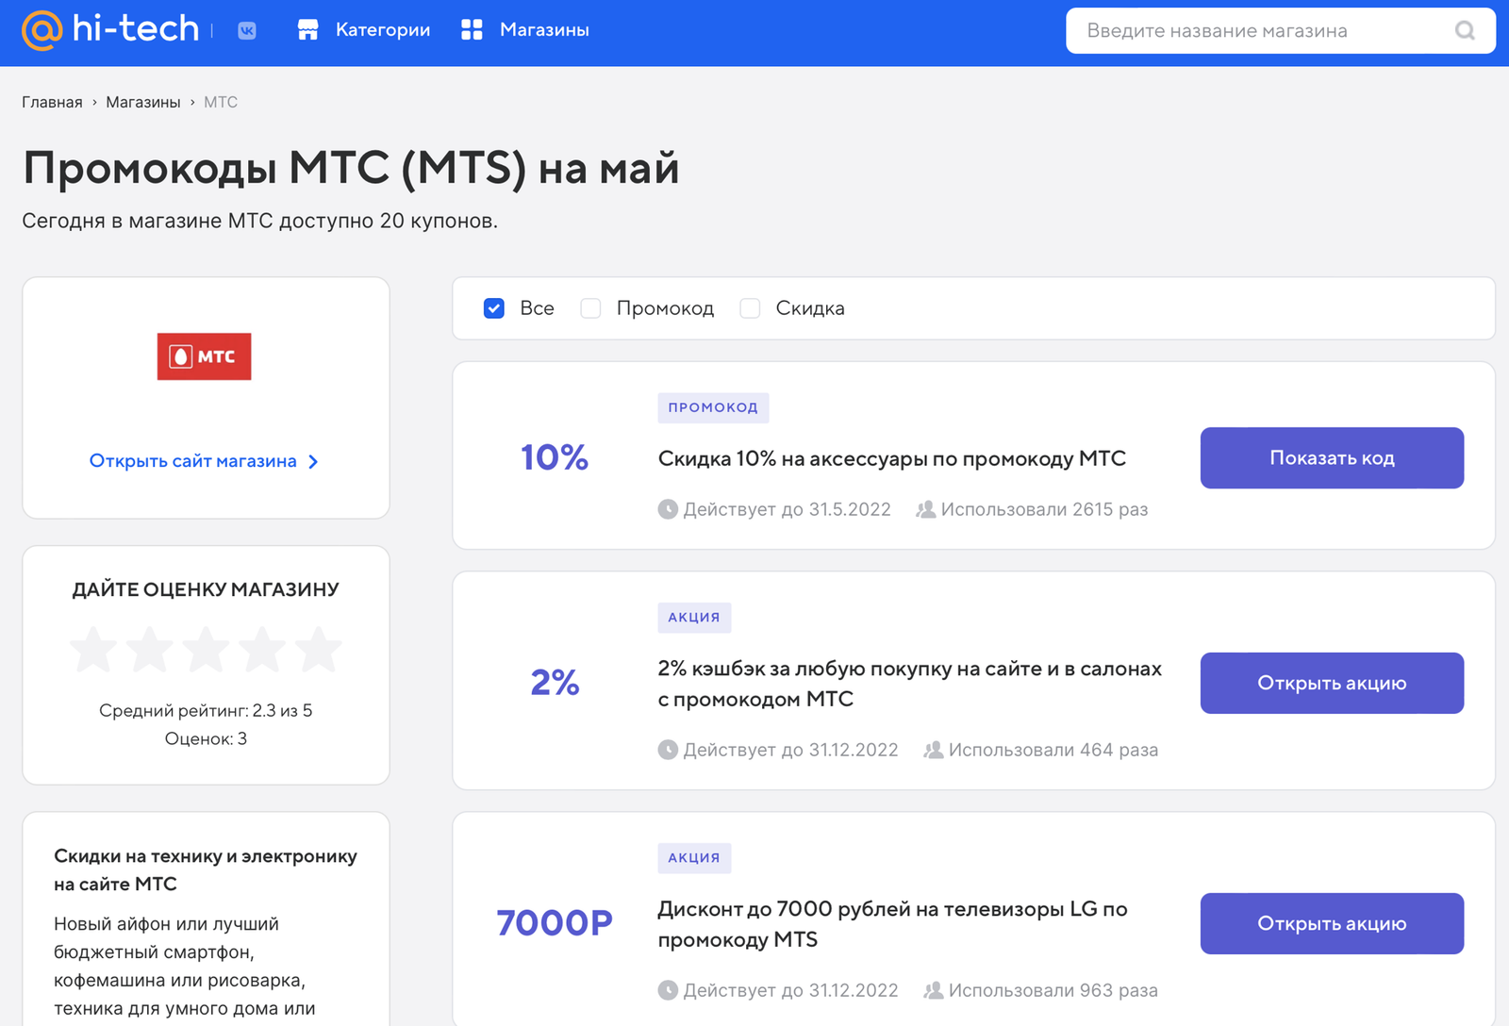Click the 7000Р discount value
The width and height of the screenshot is (1509, 1026).
click(x=555, y=922)
